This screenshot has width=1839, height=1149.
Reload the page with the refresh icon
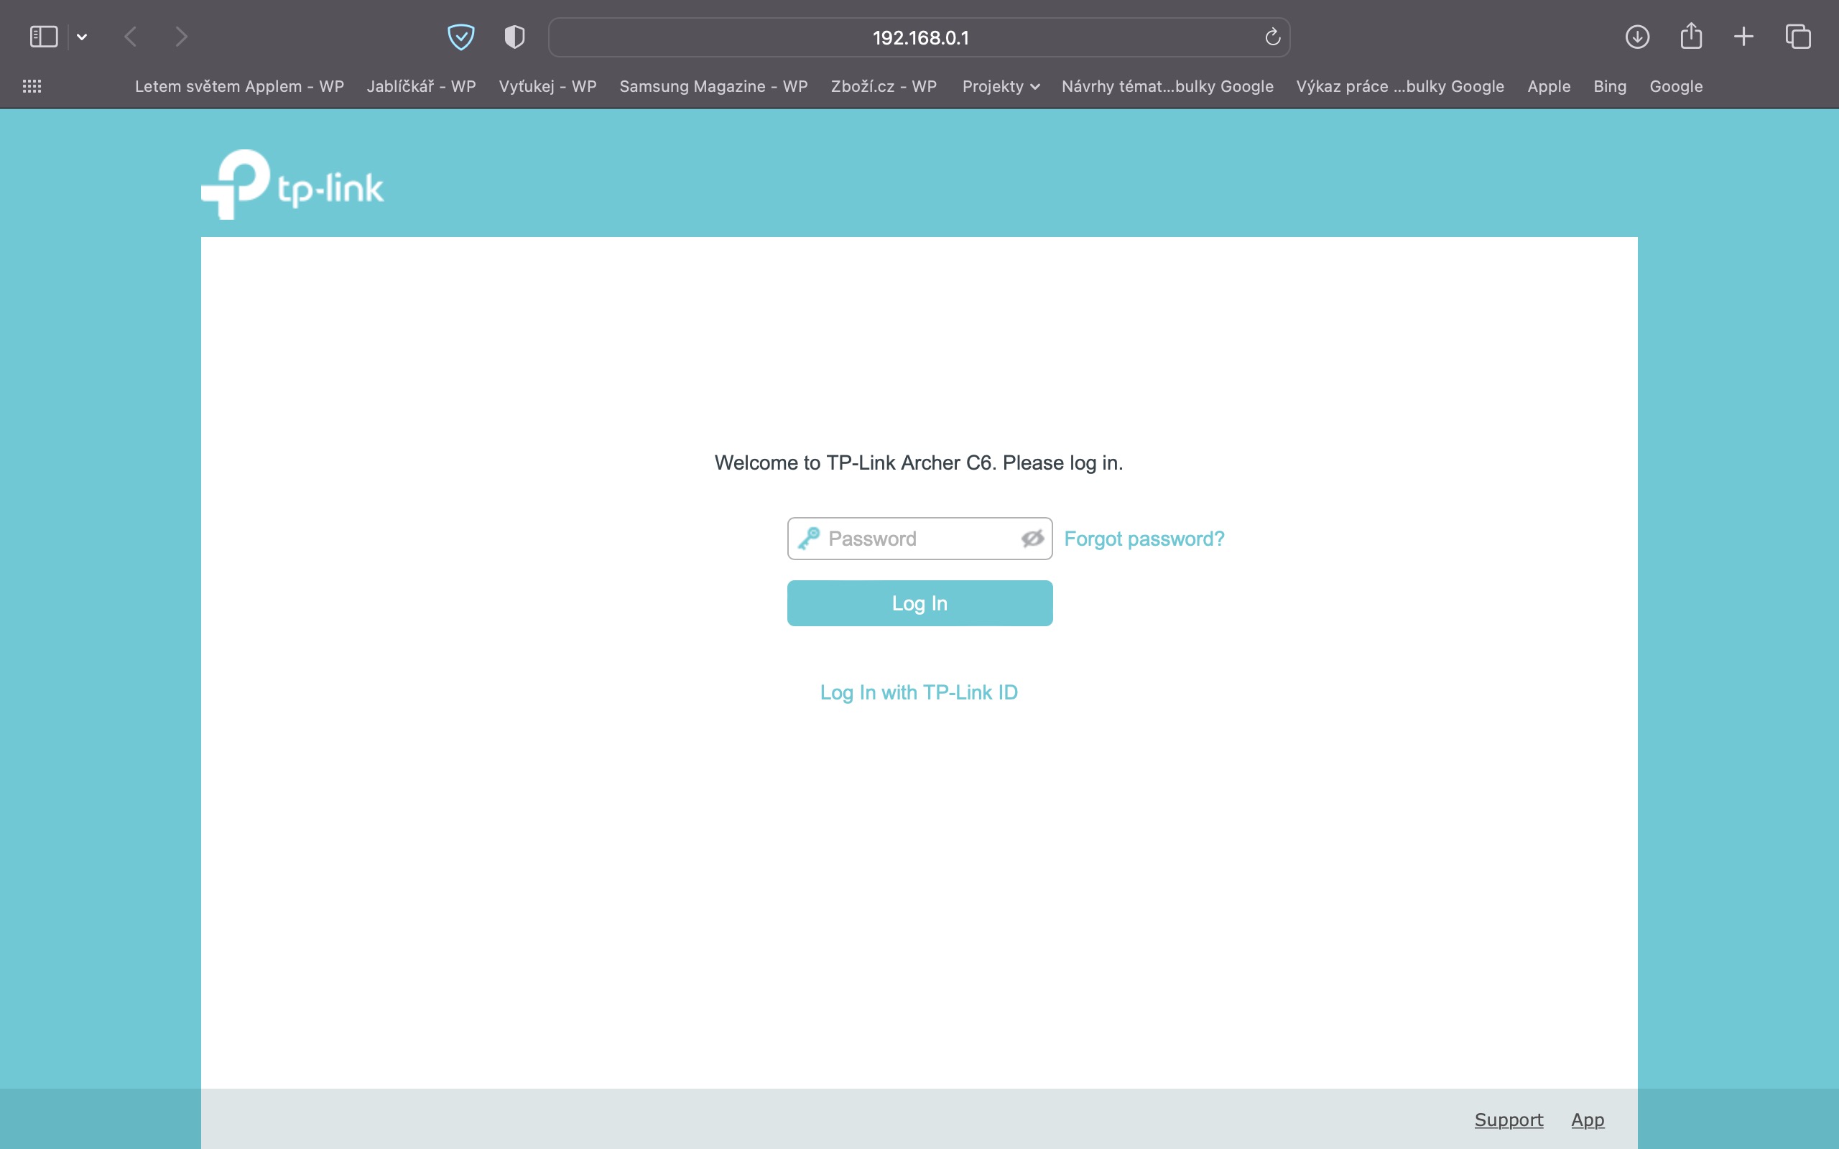[1272, 37]
